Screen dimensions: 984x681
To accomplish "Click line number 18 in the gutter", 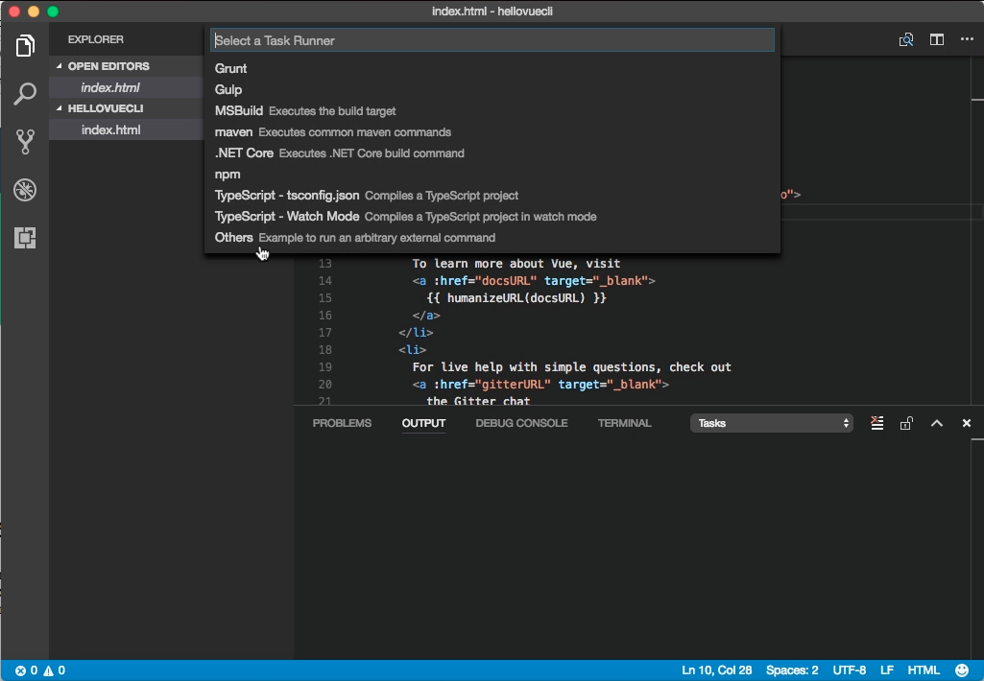I will 325,350.
